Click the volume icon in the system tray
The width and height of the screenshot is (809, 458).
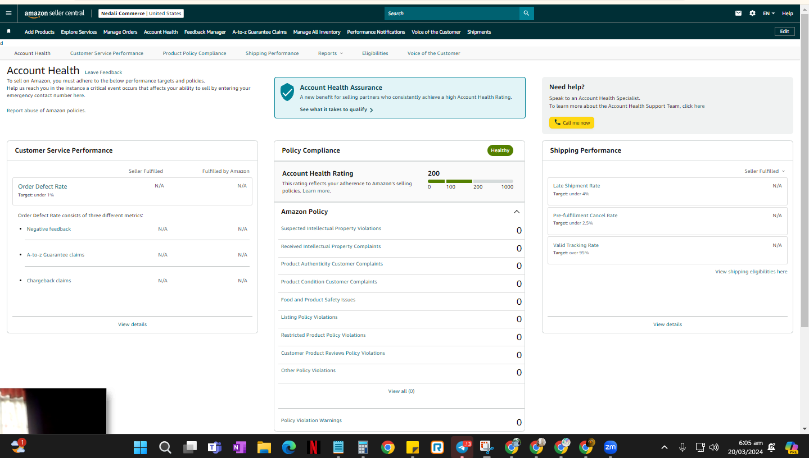pos(714,447)
